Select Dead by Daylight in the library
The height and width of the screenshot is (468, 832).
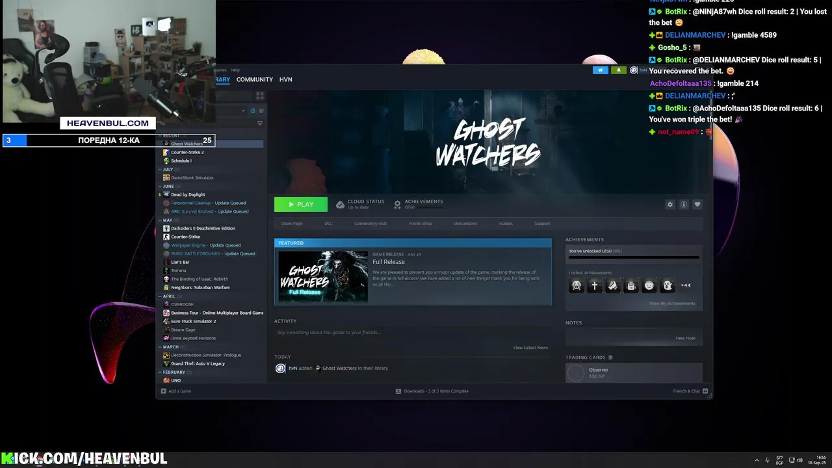tap(188, 194)
